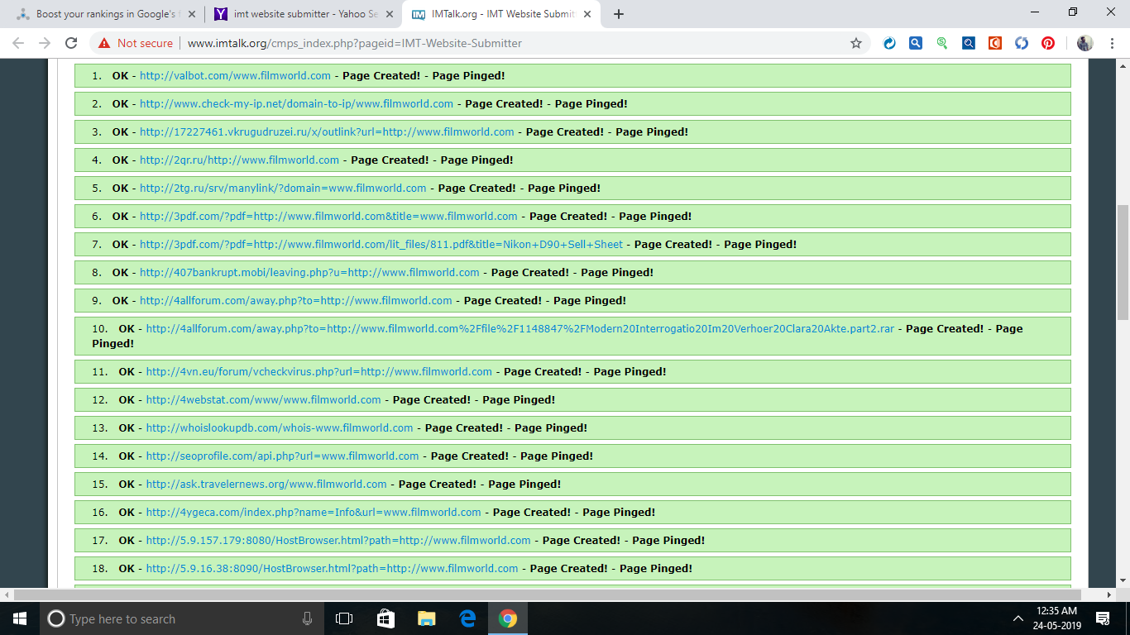Image resolution: width=1130 pixels, height=635 pixels.
Task: Open the Chrome profile avatar
Action: (1085, 43)
